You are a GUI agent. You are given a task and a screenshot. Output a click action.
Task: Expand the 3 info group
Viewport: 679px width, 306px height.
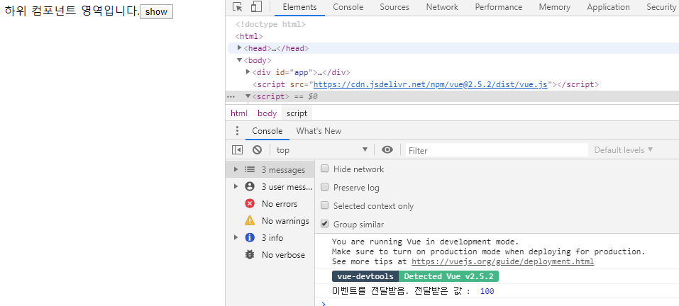point(236,237)
